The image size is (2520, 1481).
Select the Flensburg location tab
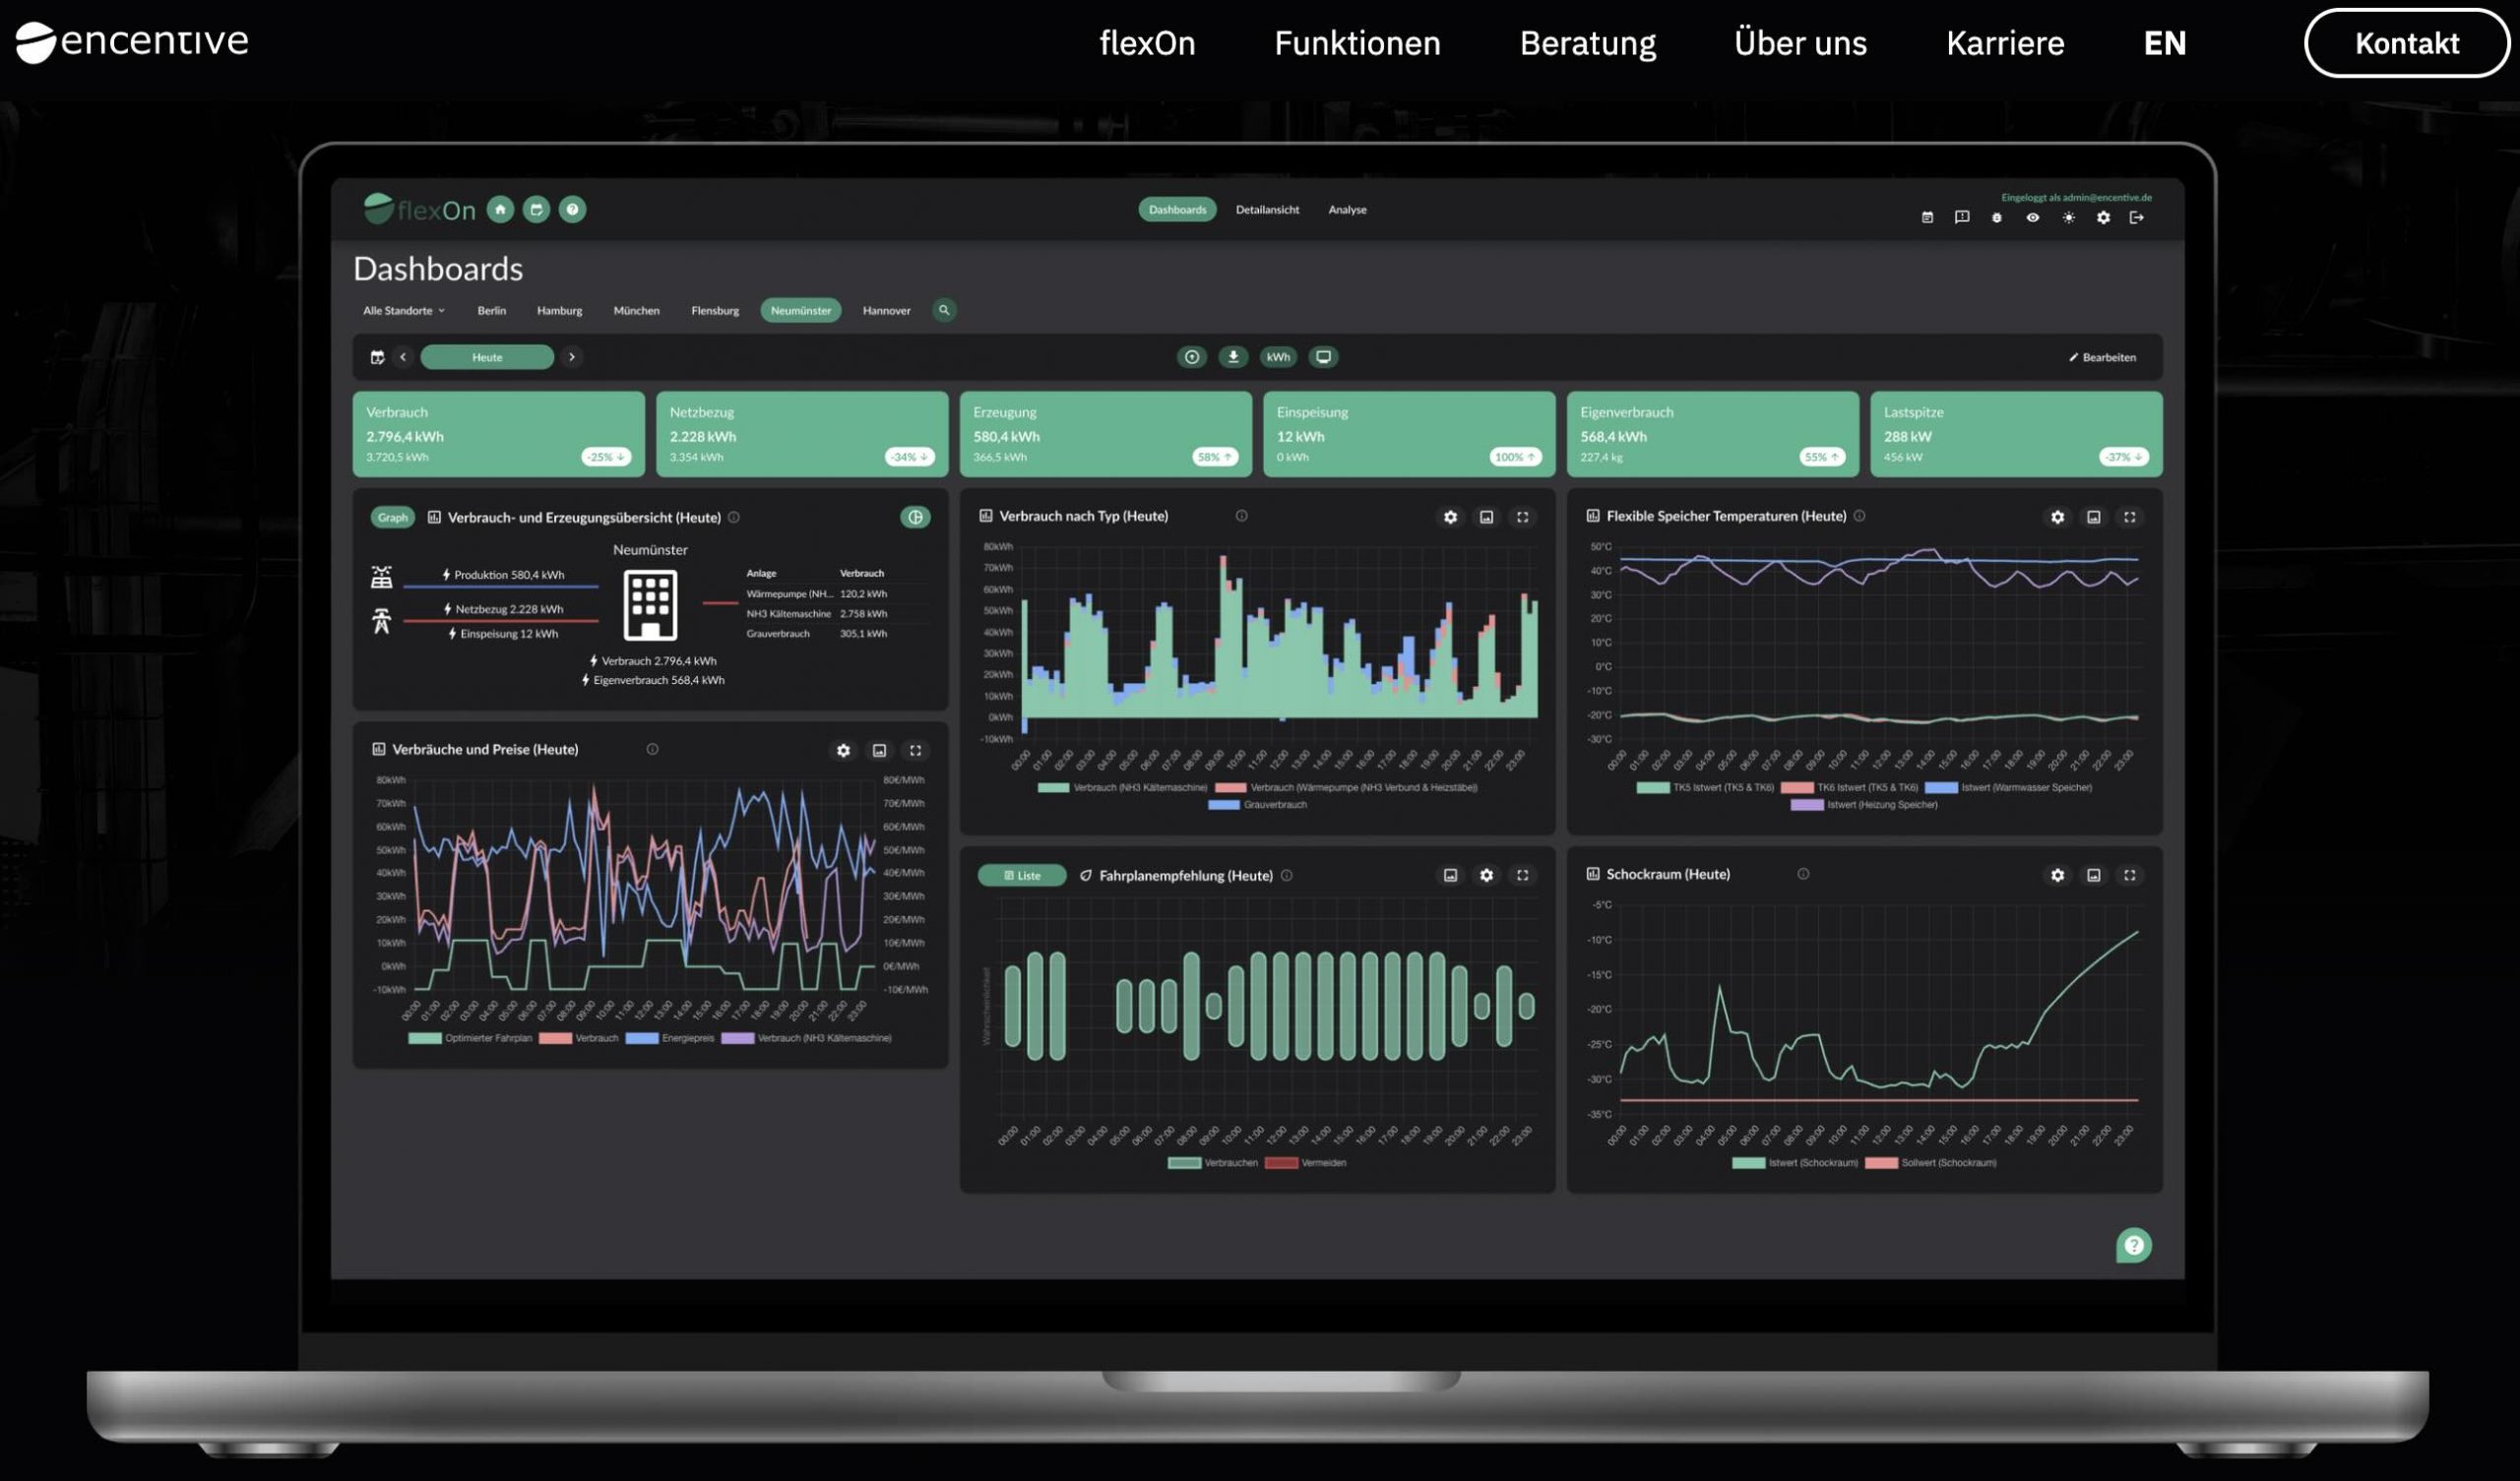click(x=715, y=310)
